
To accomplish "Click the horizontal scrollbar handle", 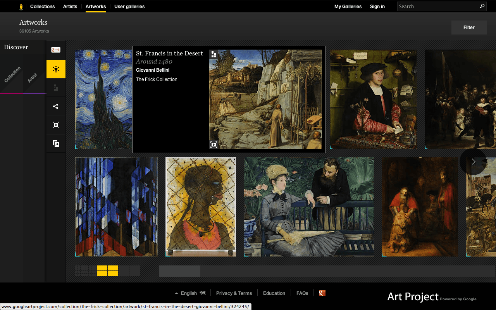I will coord(179,271).
